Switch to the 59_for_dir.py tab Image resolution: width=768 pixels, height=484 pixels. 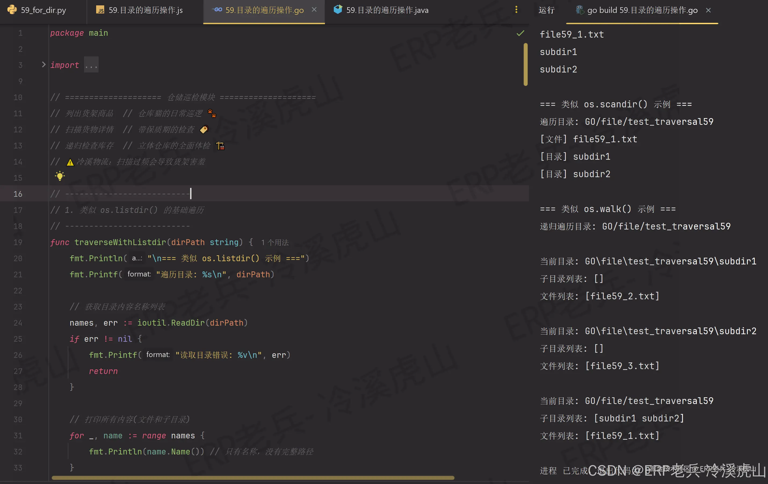44,10
